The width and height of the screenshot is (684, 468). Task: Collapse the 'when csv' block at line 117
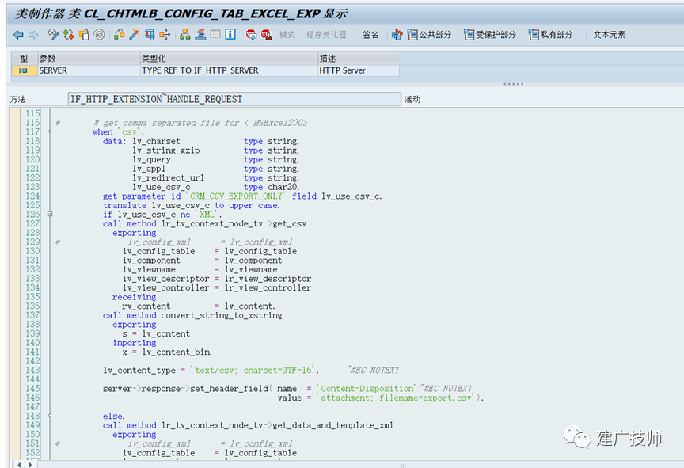click(x=50, y=131)
